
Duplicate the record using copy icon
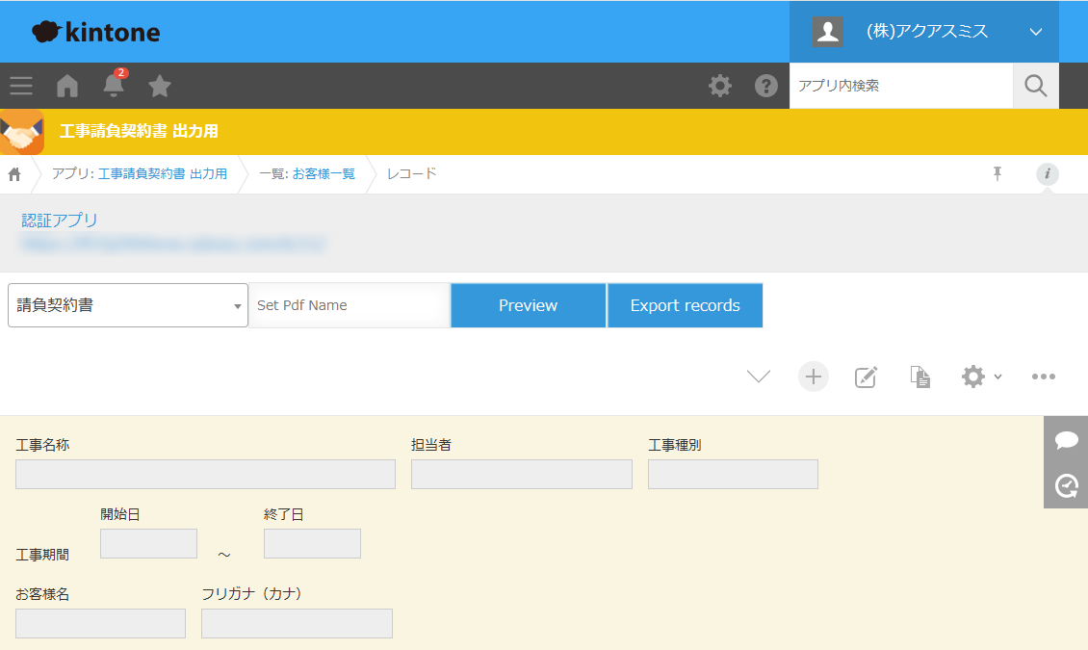point(920,377)
